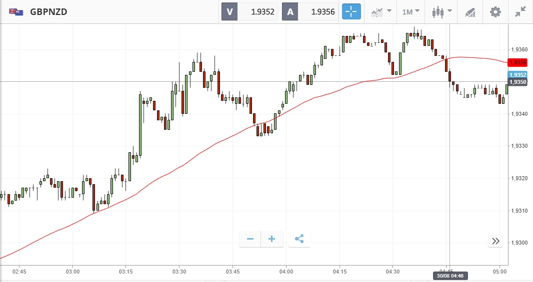533x282 pixels.
Task: Share the chart
Action: [299, 239]
